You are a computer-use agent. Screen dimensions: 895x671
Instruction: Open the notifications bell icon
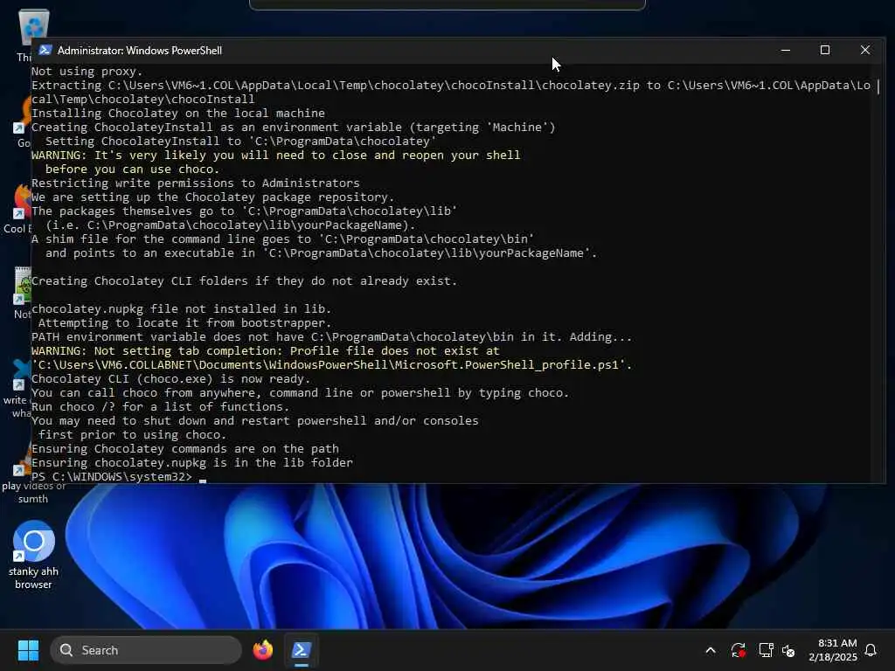(x=871, y=650)
